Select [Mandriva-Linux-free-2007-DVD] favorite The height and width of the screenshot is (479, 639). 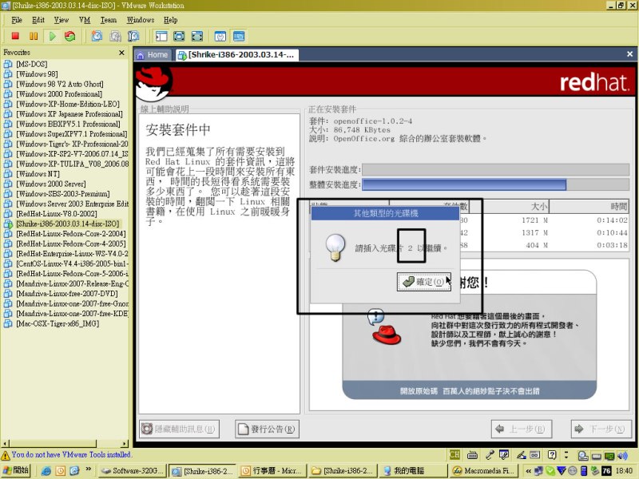tap(67, 293)
